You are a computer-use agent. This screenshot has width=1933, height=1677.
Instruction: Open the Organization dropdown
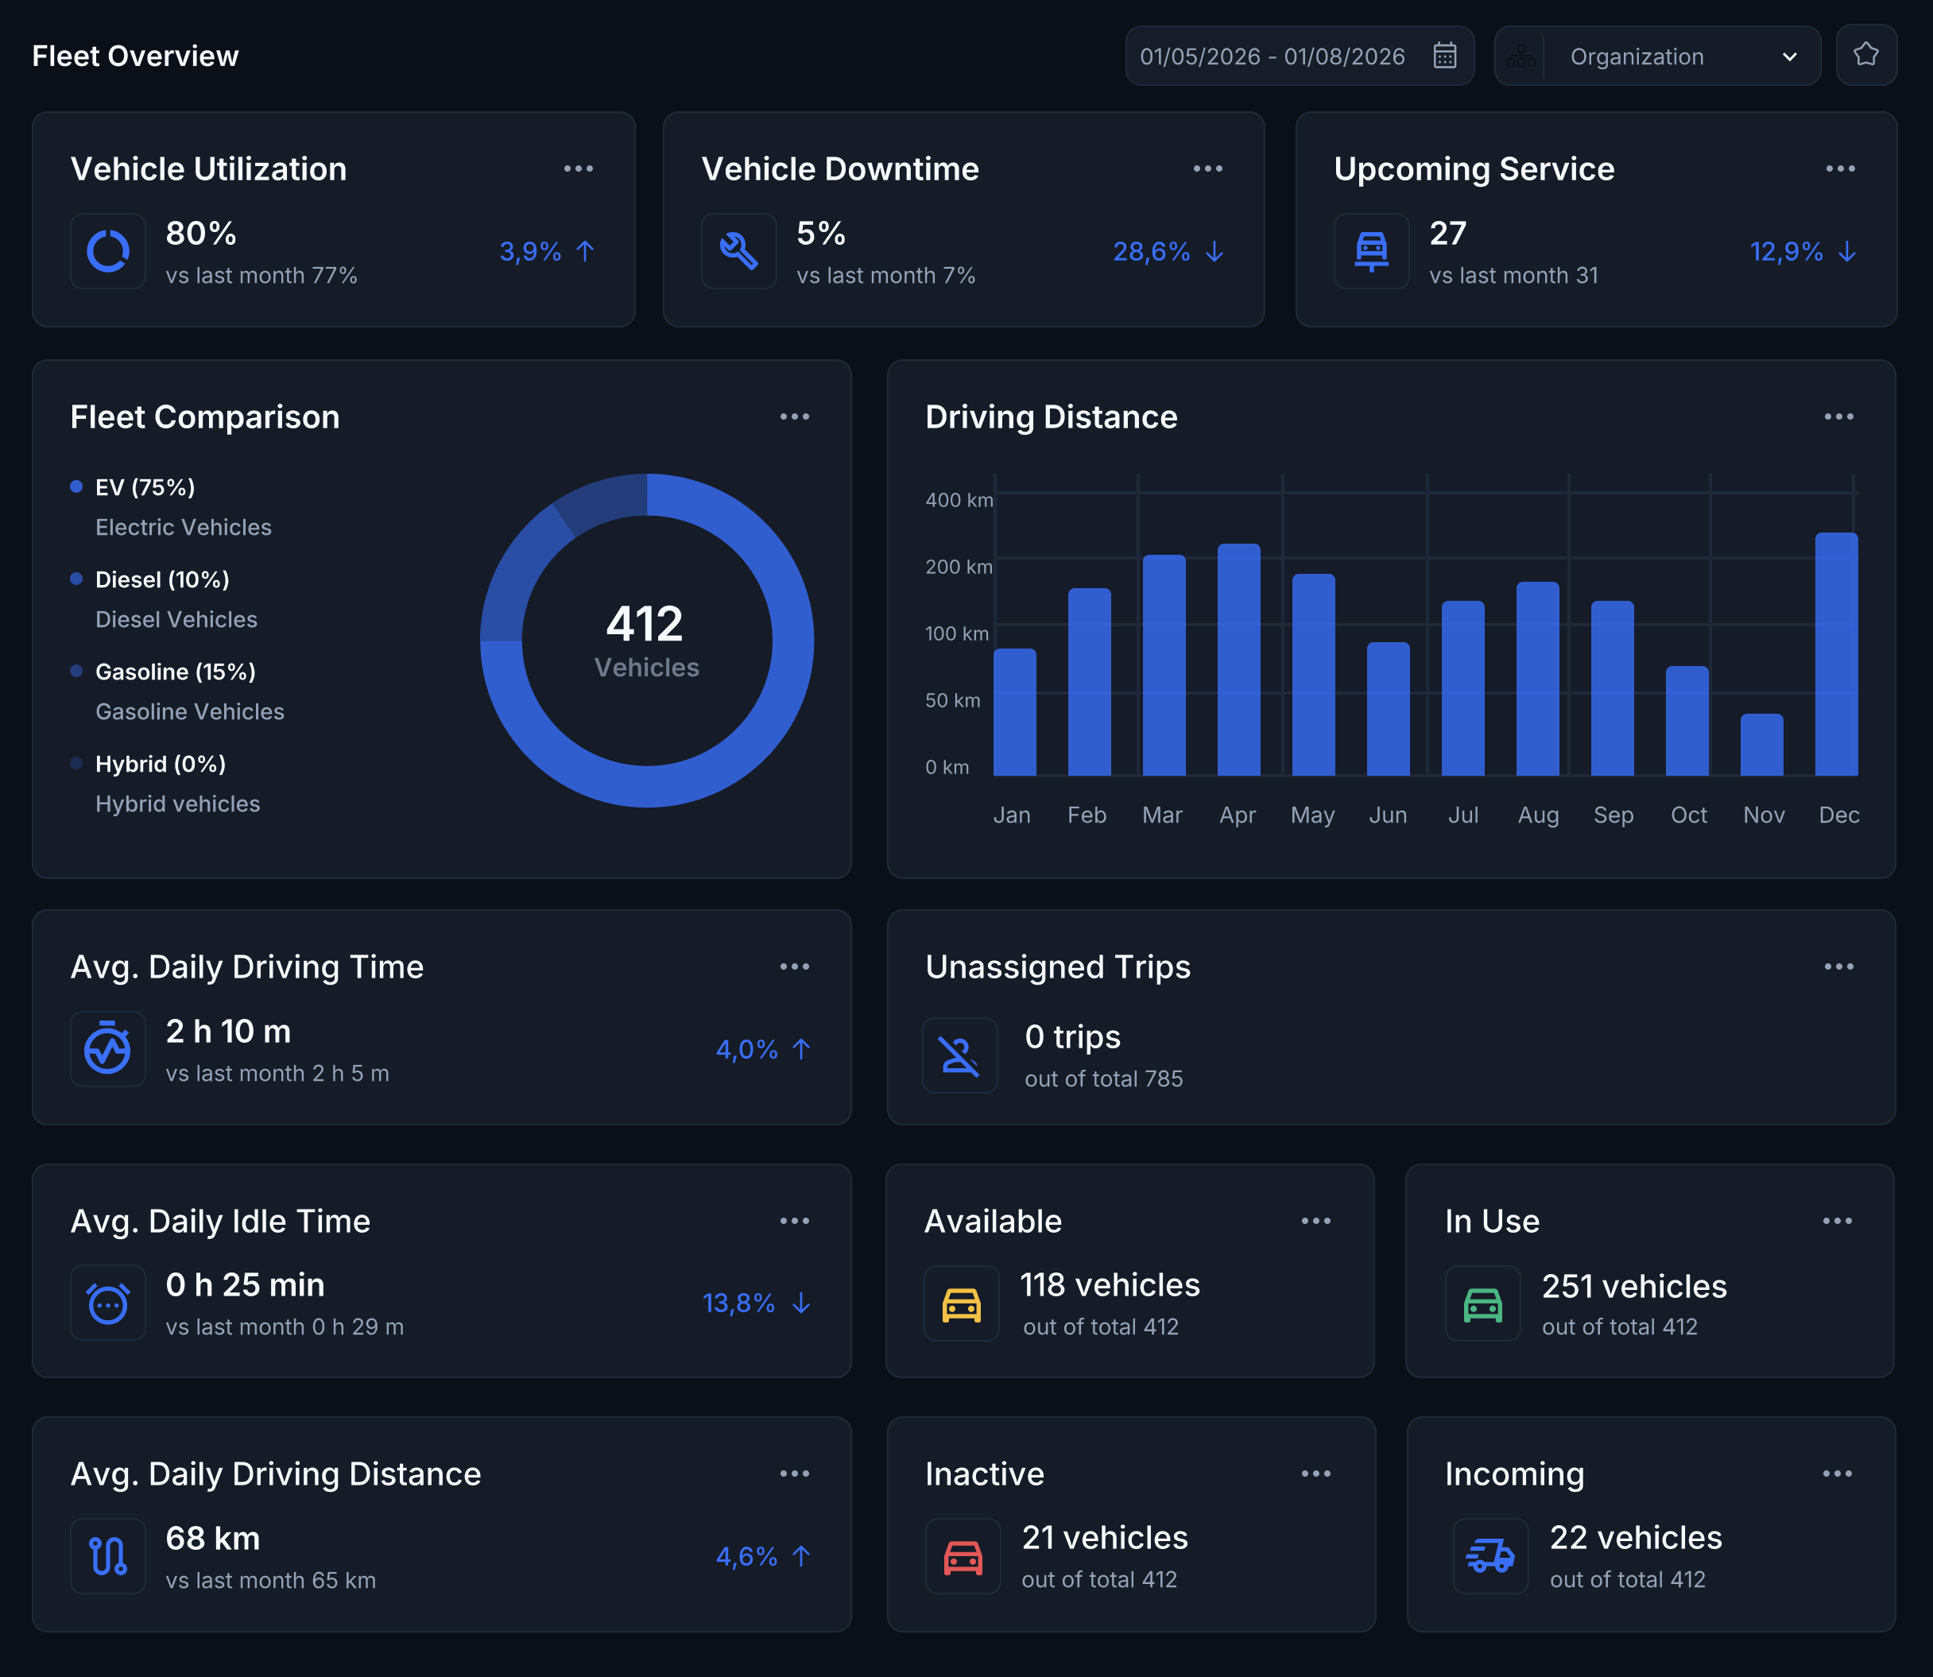(x=1657, y=56)
